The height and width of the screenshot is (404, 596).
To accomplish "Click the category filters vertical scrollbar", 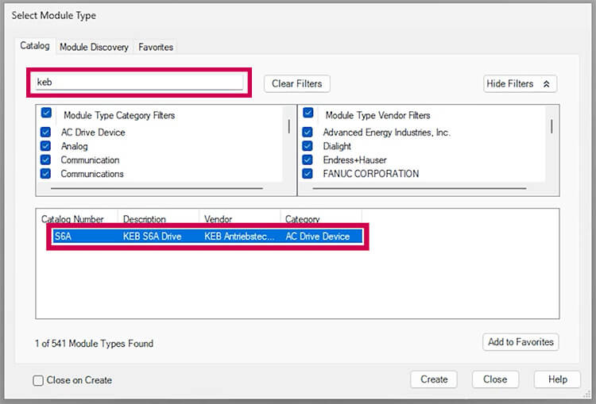I will [289, 126].
